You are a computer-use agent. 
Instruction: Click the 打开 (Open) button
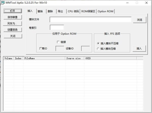click(13, 11)
